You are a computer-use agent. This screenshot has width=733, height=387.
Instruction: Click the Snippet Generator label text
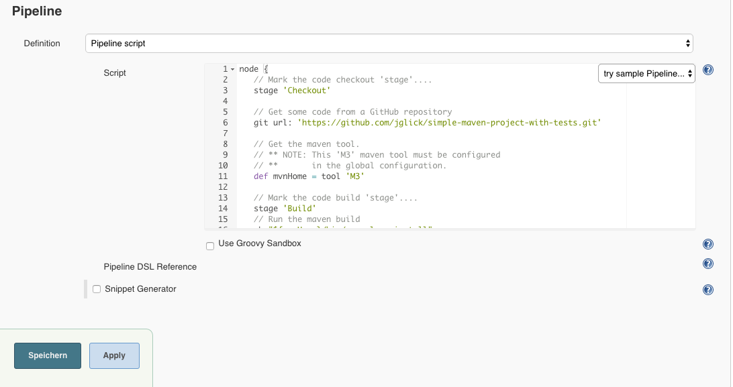point(140,289)
